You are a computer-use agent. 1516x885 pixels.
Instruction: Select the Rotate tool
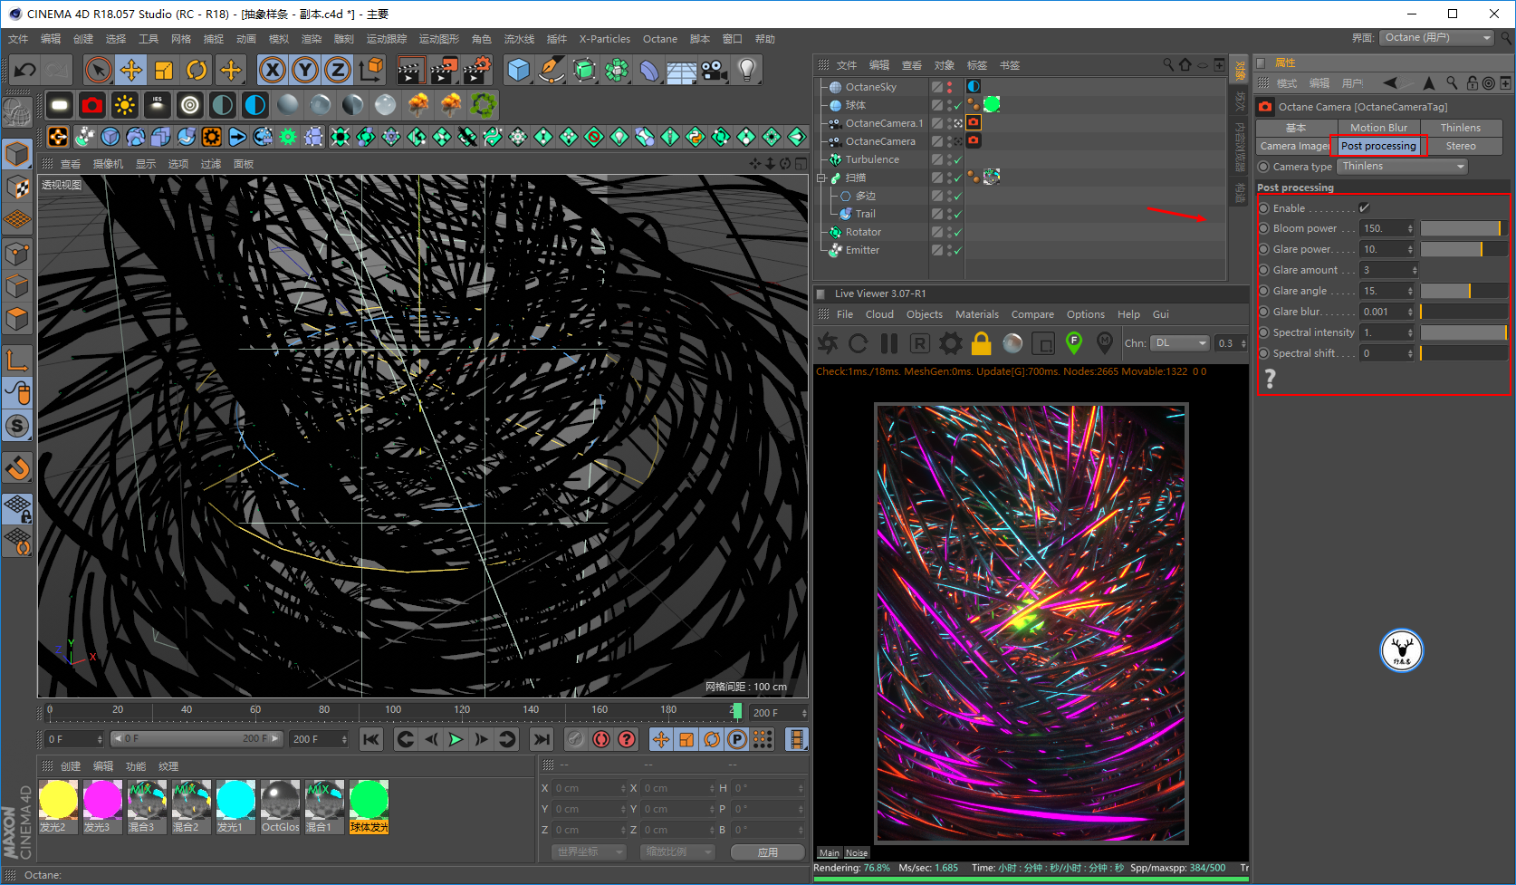[x=197, y=70]
